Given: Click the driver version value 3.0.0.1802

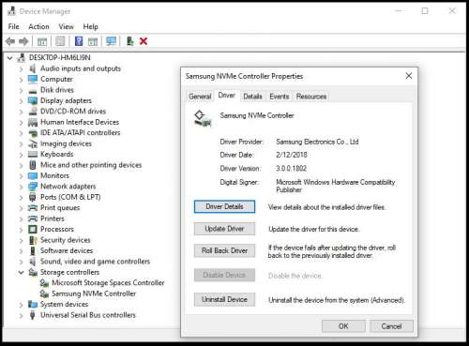Looking at the screenshot, I should [x=291, y=169].
